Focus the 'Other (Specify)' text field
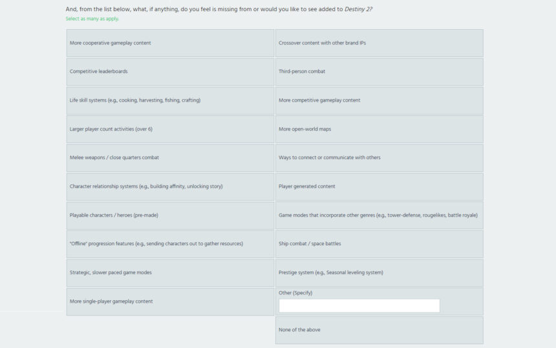 point(359,306)
